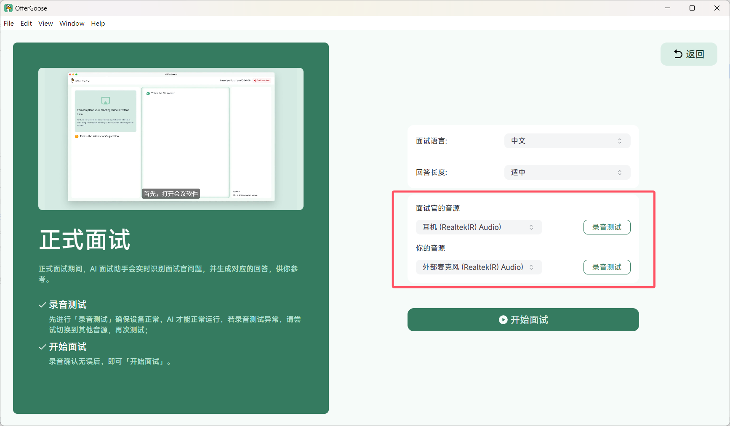This screenshot has width=730, height=426.
Task: Open the 面试语言 language dropdown
Action: [567, 141]
